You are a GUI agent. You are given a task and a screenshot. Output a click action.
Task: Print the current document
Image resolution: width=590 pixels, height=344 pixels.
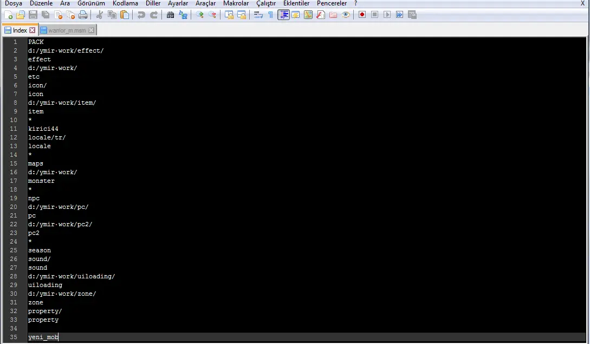83,15
